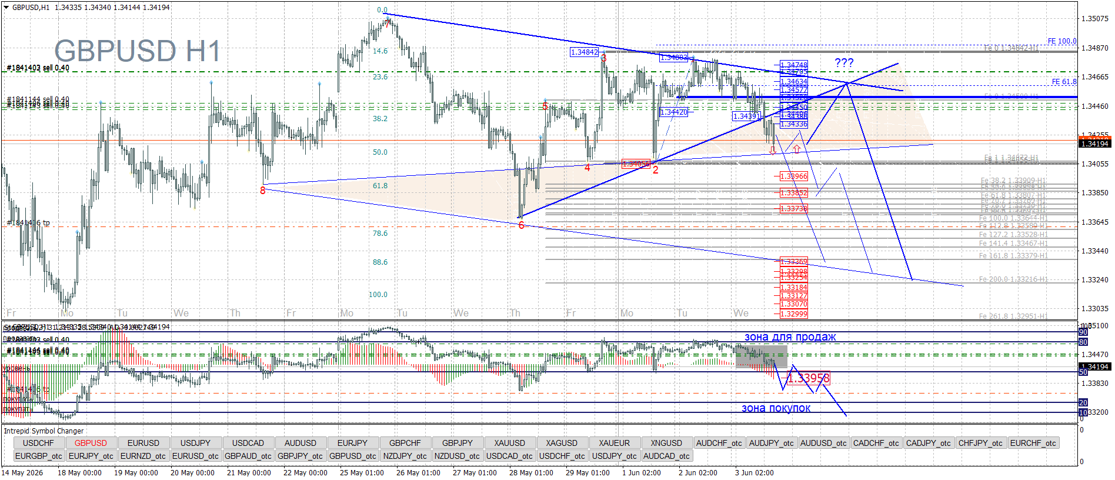Switch chart to EURUSD symbol
This screenshot has height=480, width=1115.
point(143,443)
